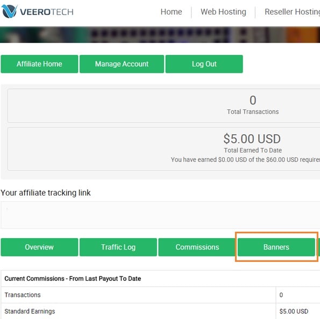This screenshot has height=319, width=320.
Task: Click the VeeroTech logo
Action: [37, 11]
